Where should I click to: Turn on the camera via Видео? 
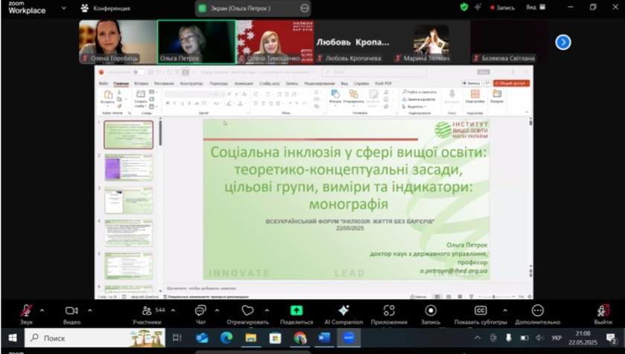(72, 311)
